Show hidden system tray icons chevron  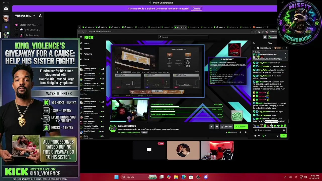click(x=286, y=177)
